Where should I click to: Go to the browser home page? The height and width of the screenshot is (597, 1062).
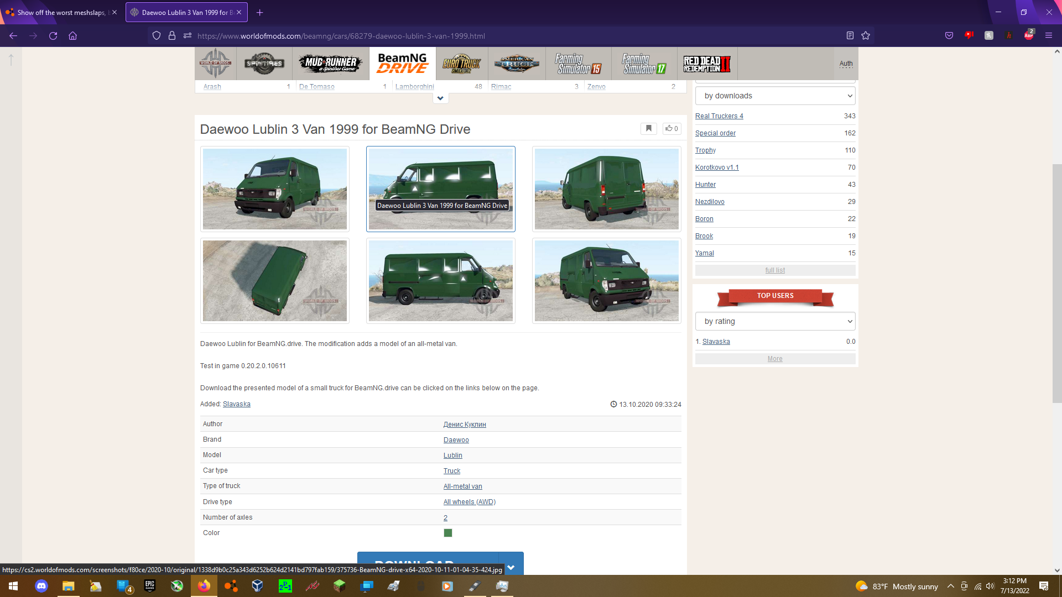click(x=72, y=35)
